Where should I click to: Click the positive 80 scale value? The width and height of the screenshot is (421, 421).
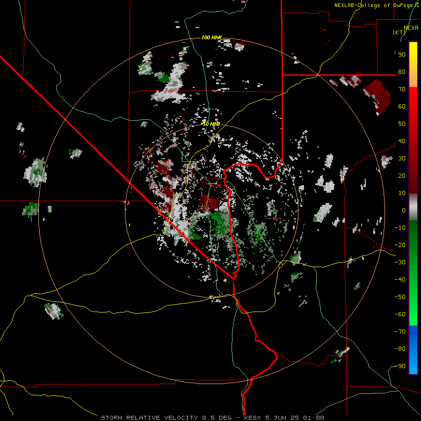point(402,72)
